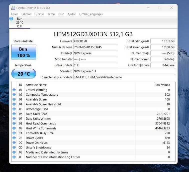Open the Ajutor menu
189x172 pixels.
click(72, 14)
